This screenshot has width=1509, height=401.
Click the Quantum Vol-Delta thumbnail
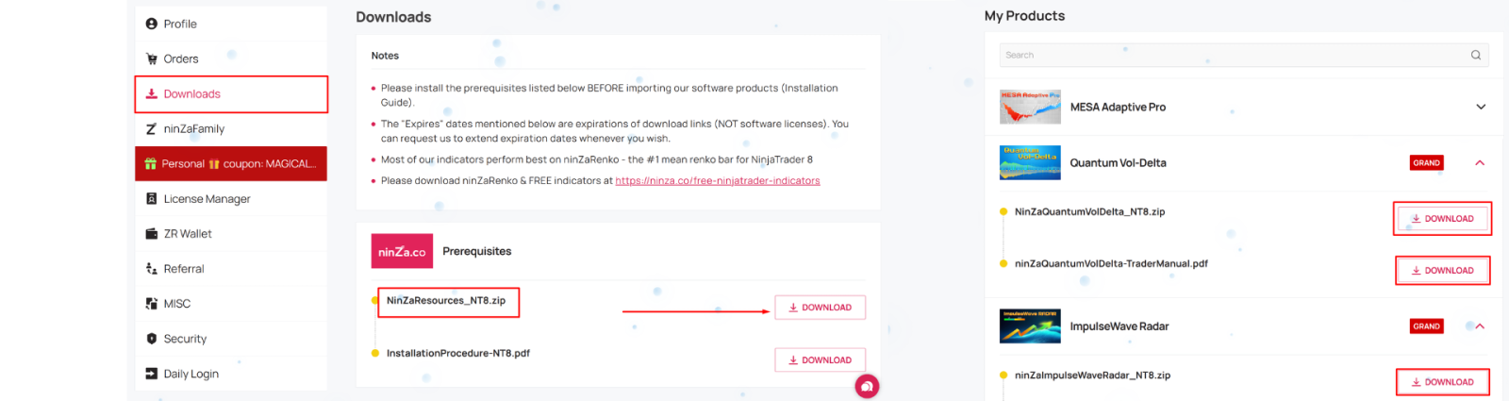coord(1030,162)
